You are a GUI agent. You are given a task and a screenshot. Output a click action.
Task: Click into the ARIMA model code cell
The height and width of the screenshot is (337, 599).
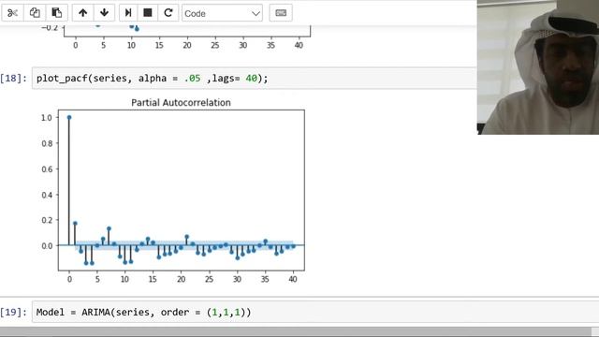pos(315,312)
